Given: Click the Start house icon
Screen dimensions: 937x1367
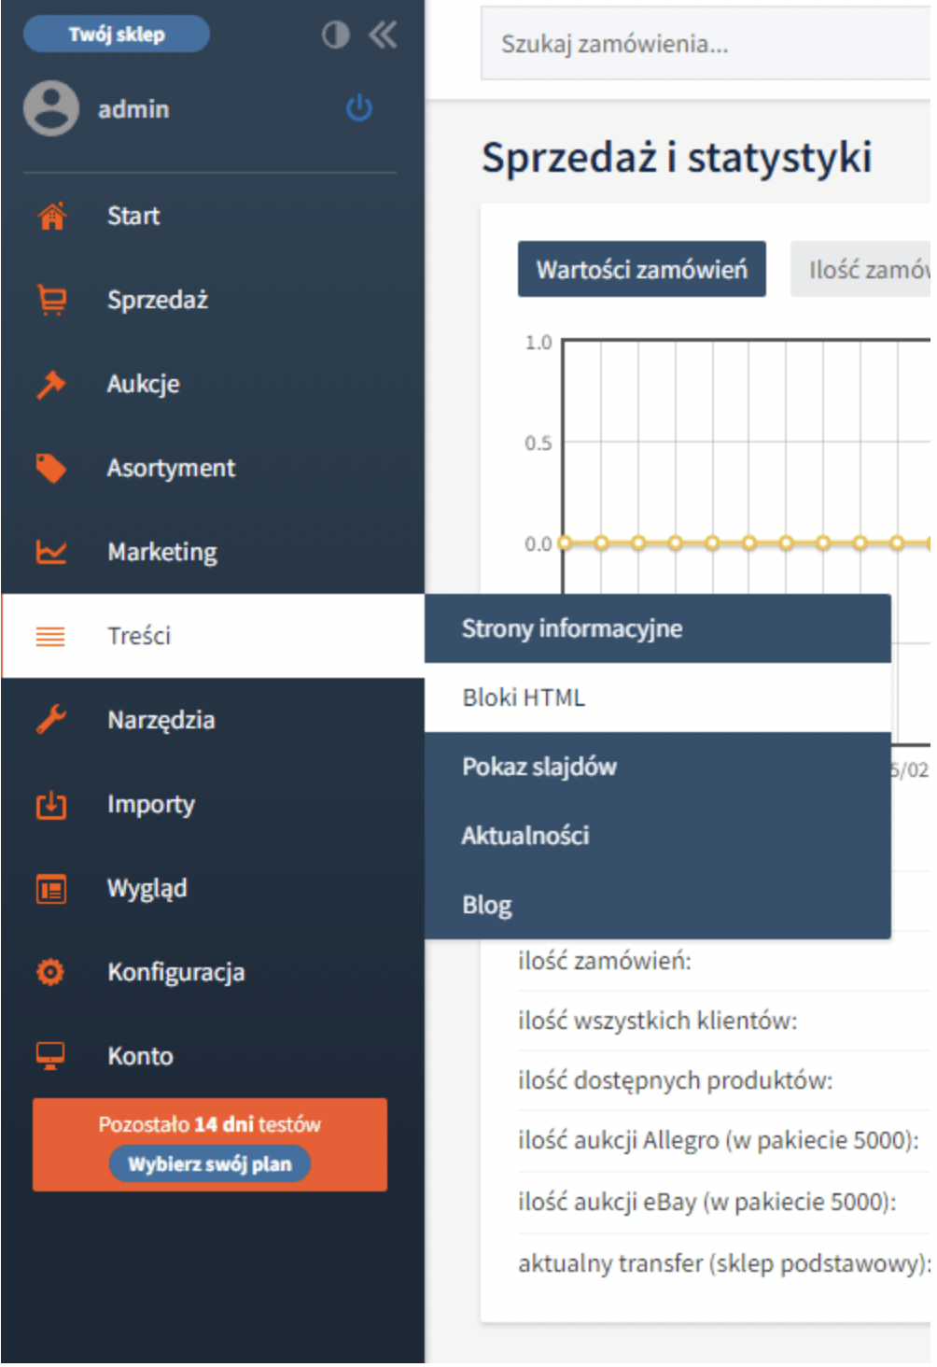Looking at the screenshot, I should (51, 216).
